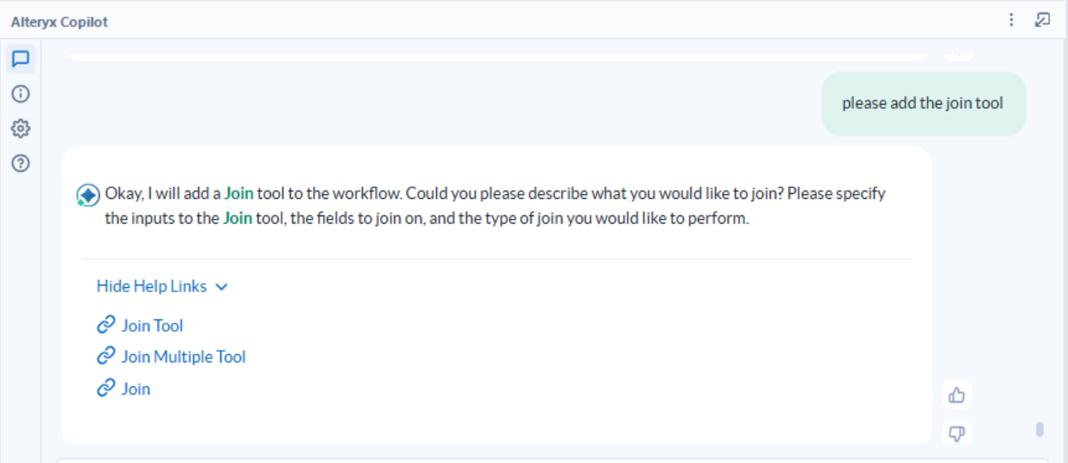Open the chat conversation panel icon
This screenshot has height=463, width=1068.
(21, 59)
